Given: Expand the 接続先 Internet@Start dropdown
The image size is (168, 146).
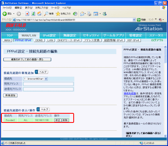Looking at the screenshot, I should pyautogui.click(x=46, y=79).
